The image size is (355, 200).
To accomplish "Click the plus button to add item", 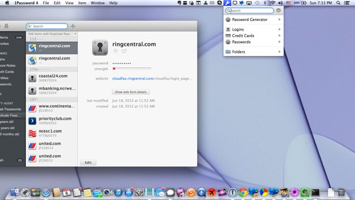I will click(x=73, y=26).
